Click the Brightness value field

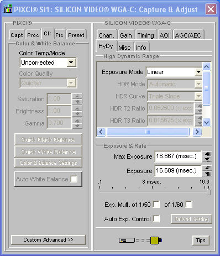[59, 111]
